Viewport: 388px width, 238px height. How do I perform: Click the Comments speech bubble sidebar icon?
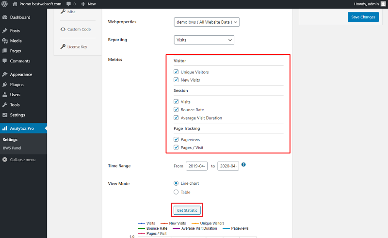tap(5, 61)
